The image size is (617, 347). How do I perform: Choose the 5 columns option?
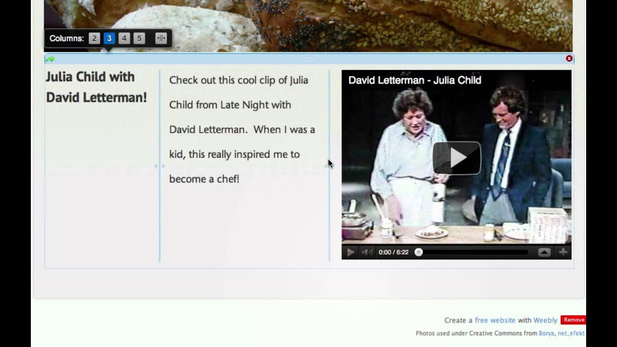coord(139,39)
